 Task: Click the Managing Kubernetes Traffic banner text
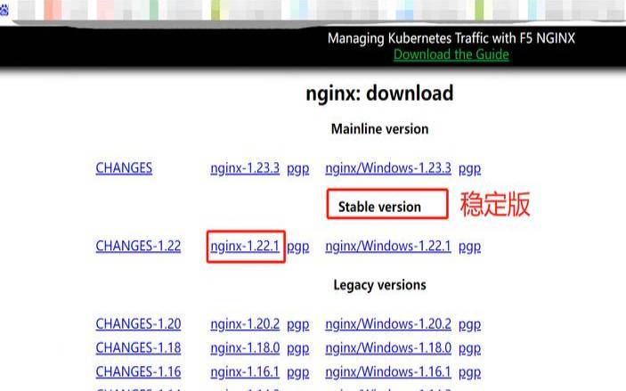[451, 38]
